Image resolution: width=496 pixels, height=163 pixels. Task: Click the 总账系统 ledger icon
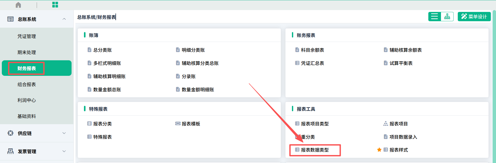tap(11, 19)
